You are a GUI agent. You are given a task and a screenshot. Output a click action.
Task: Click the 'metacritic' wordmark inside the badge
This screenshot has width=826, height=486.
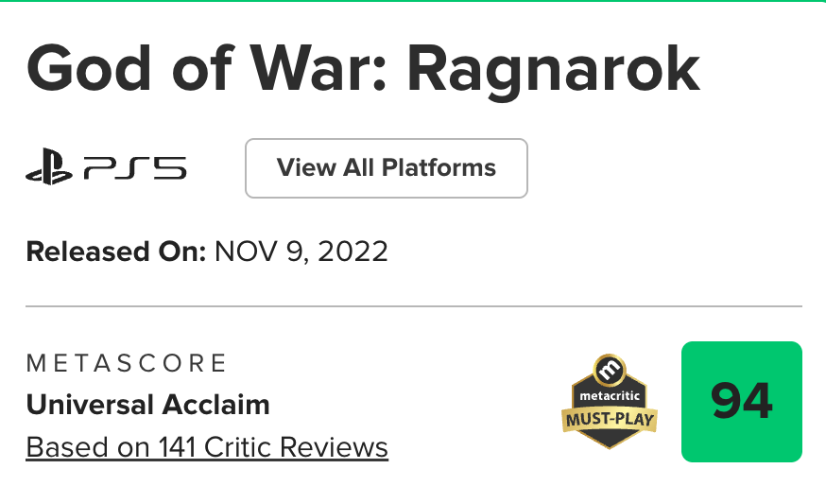coord(609,395)
